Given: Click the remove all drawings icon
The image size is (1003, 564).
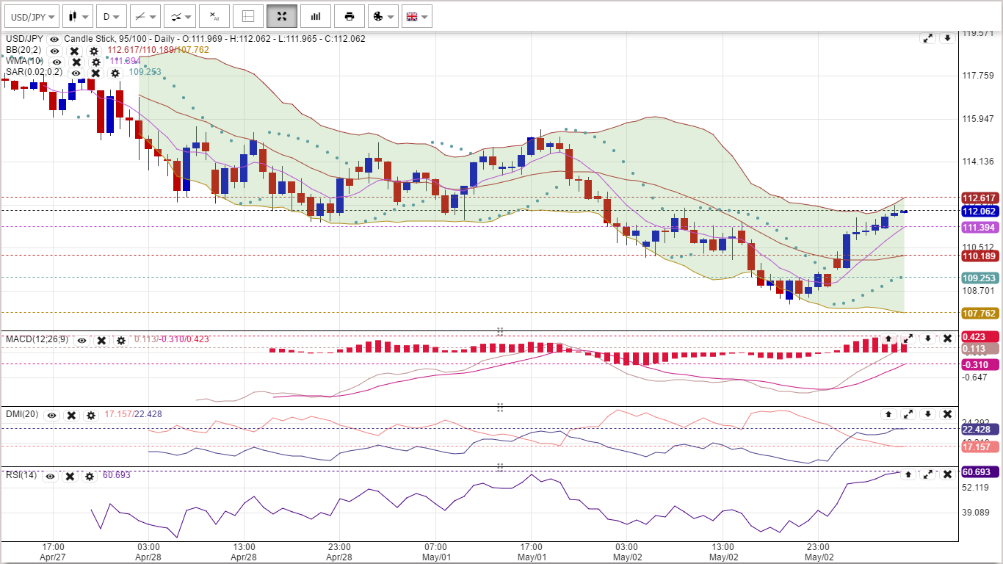Looking at the screenshot, I should pyautogui.click(x=214, y=15).
